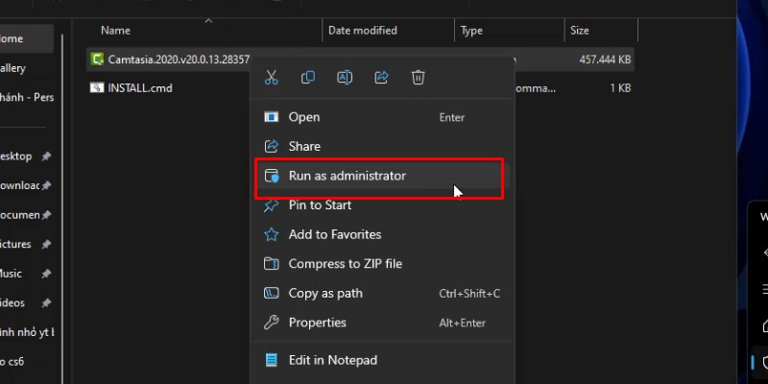Click Copy as path
Viewport: 768px width, 384px height.
click(x=325, y=293)
